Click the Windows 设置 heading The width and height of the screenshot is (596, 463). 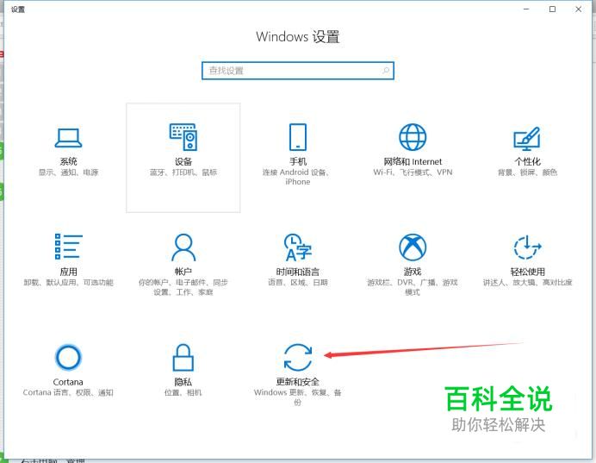(x=298, y=37)
